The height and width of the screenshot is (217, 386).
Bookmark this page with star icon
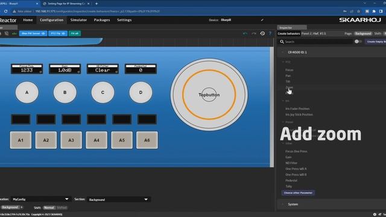[359, 11]
